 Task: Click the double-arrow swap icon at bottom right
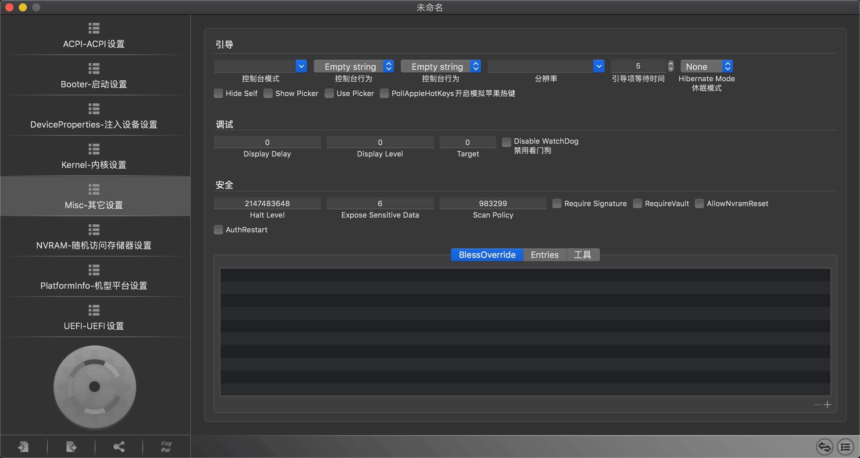[825, 447]
